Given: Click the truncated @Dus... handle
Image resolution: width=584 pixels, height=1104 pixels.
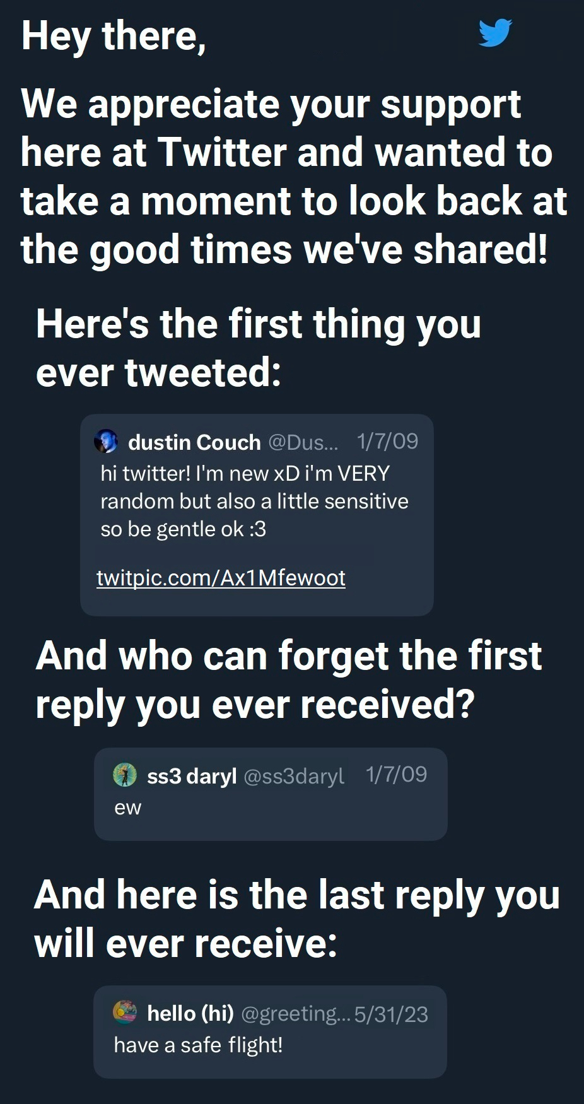Looking at the screenshot, I should [303, 442].
